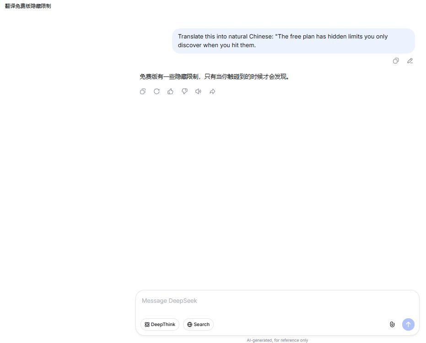Image resolution: width=426 pixels, height=343 pixels.
Task: Click the translated Chinese response text
Action: 214,77
